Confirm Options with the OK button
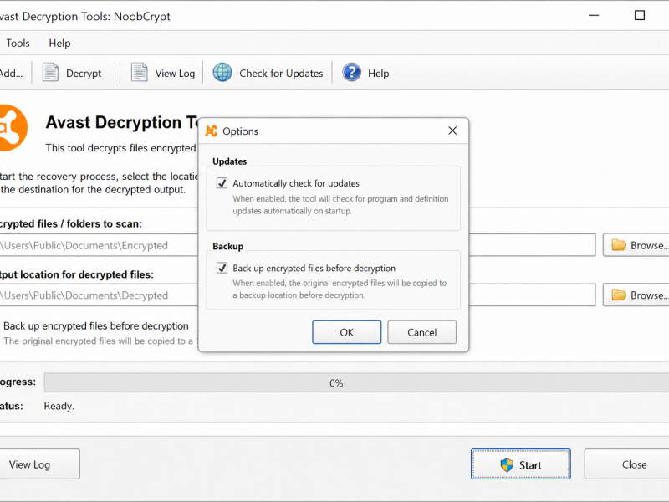 click(x=346, y=332)
